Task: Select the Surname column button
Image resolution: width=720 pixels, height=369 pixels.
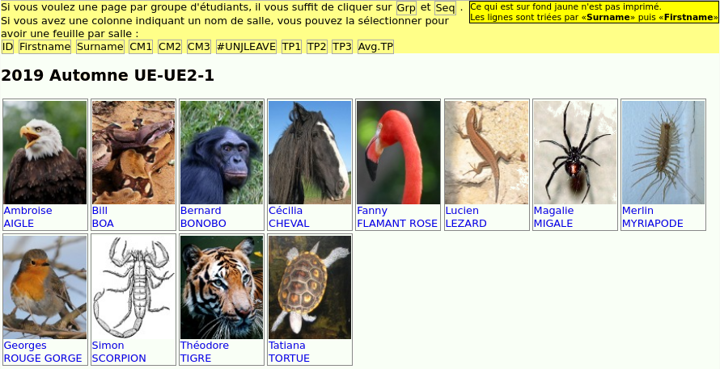Action: click(100, 47)
